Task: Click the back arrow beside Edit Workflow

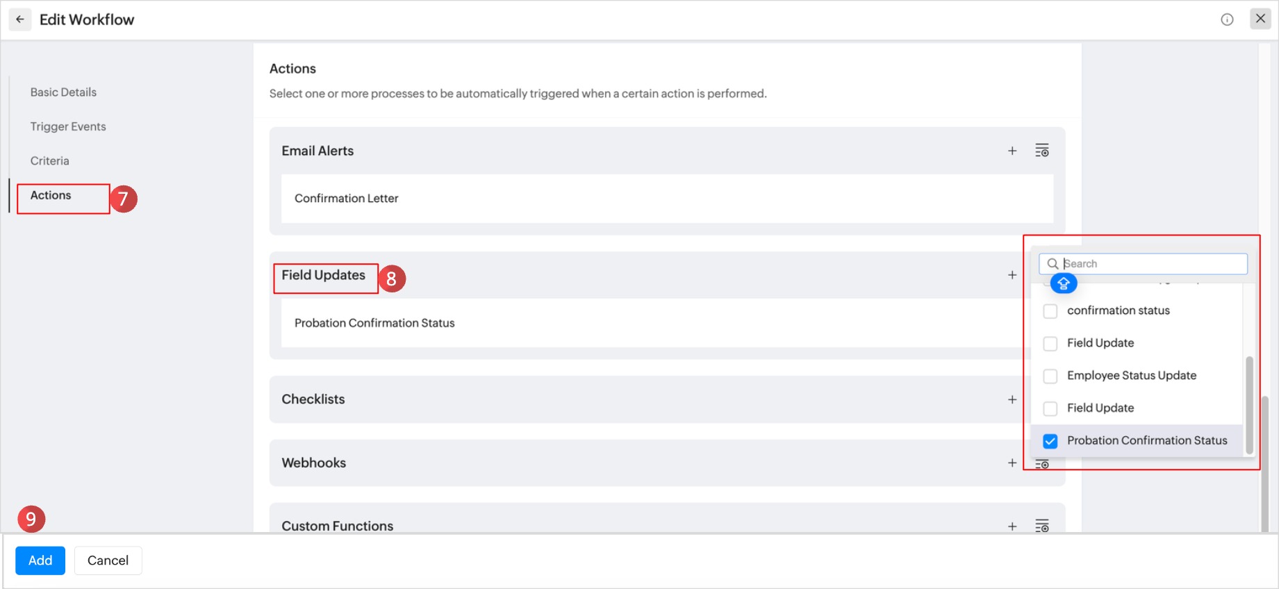Action: (x=20, y=19)
